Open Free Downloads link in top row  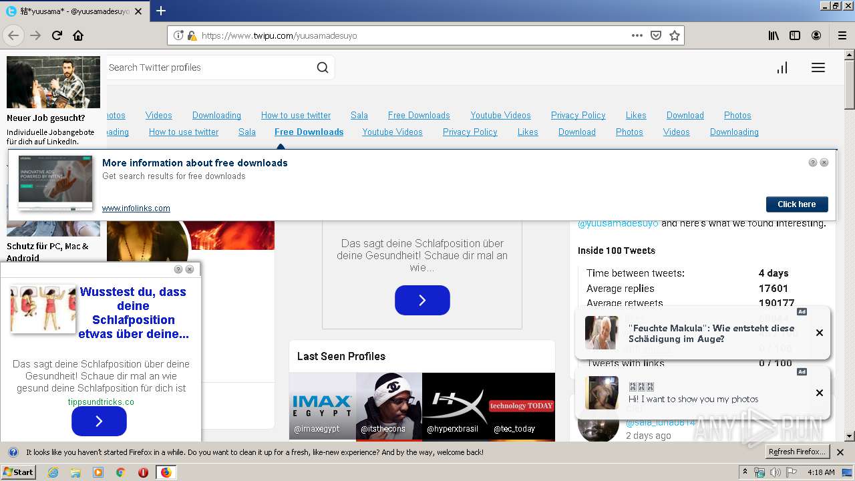point(419,115)
